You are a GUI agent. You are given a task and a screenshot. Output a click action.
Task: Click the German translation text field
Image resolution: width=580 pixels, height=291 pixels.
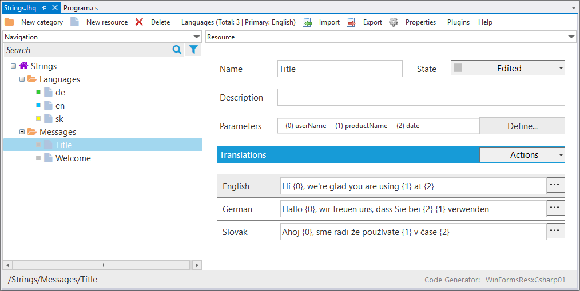413,209
